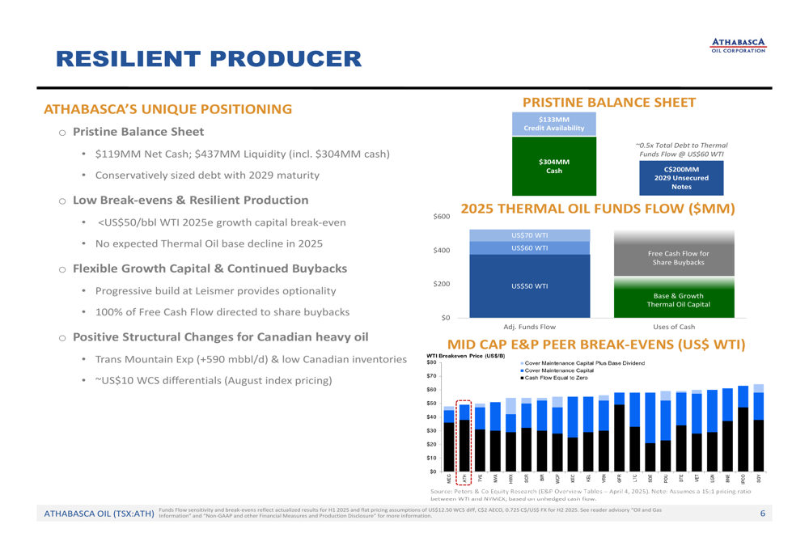This screenshot has height=554, width=809.
Task: Click the "US$60 WTI" bar segment
Action: click(530, 248)
